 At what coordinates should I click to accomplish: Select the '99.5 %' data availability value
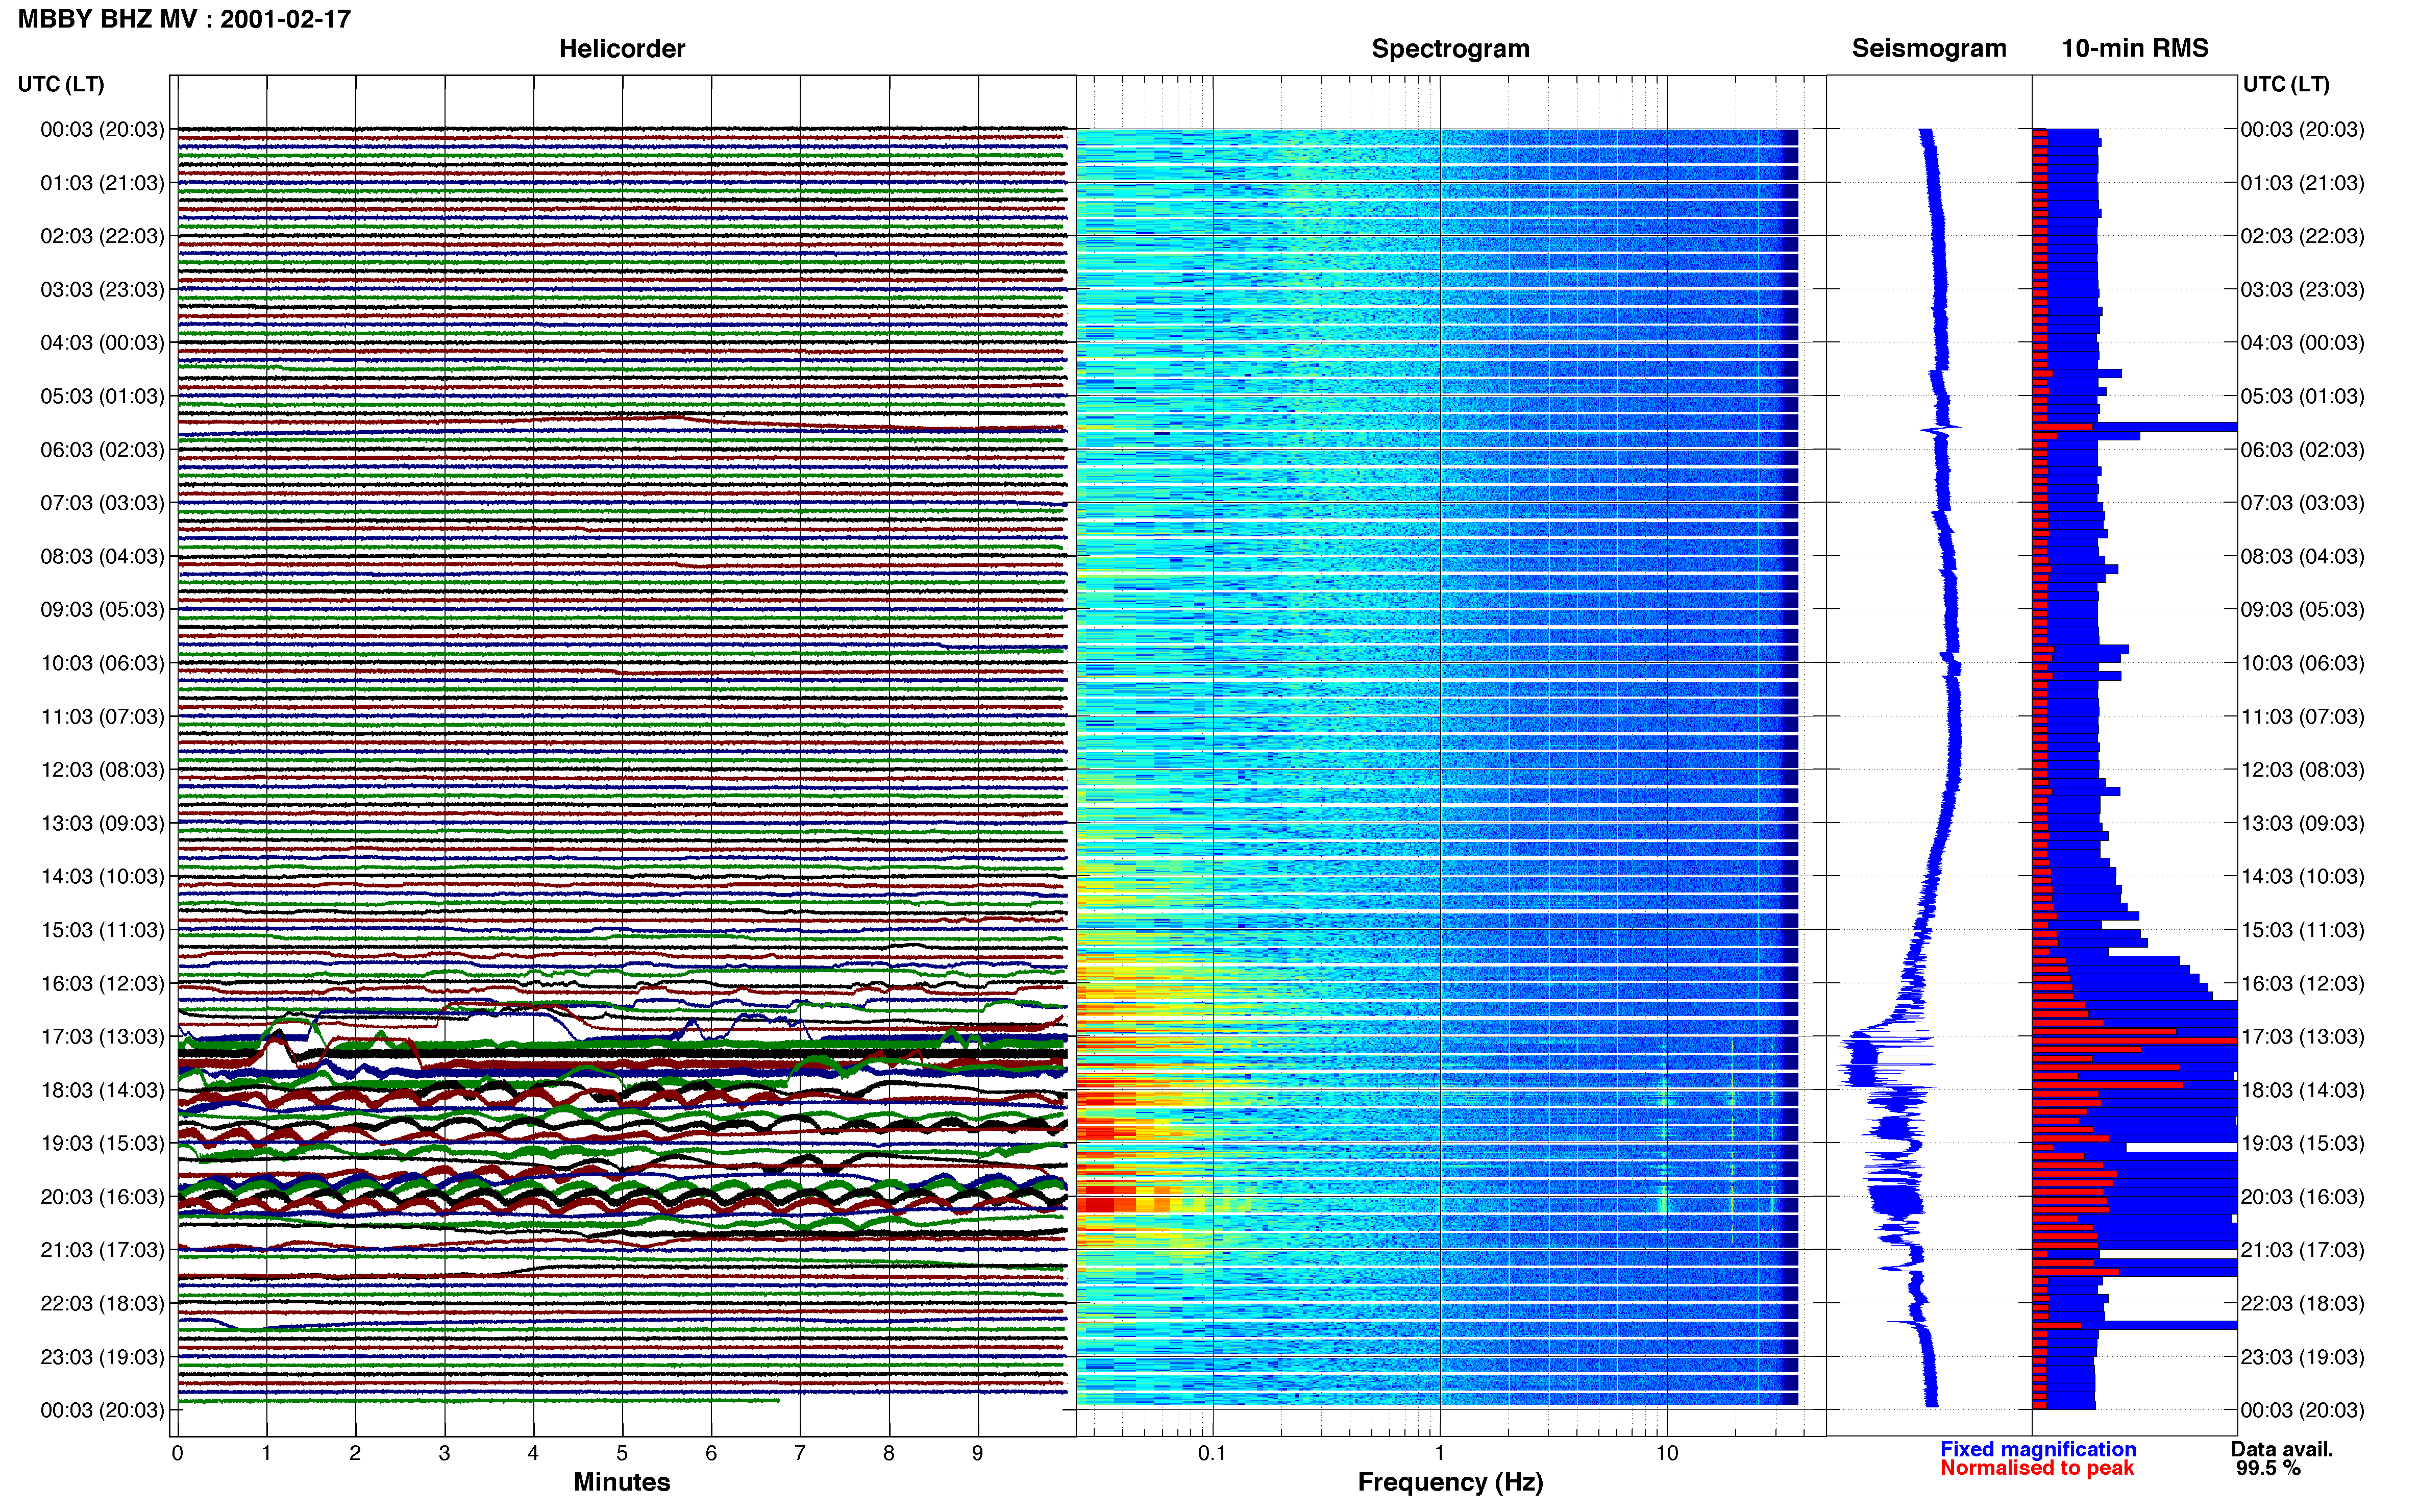point(2269,1468)
